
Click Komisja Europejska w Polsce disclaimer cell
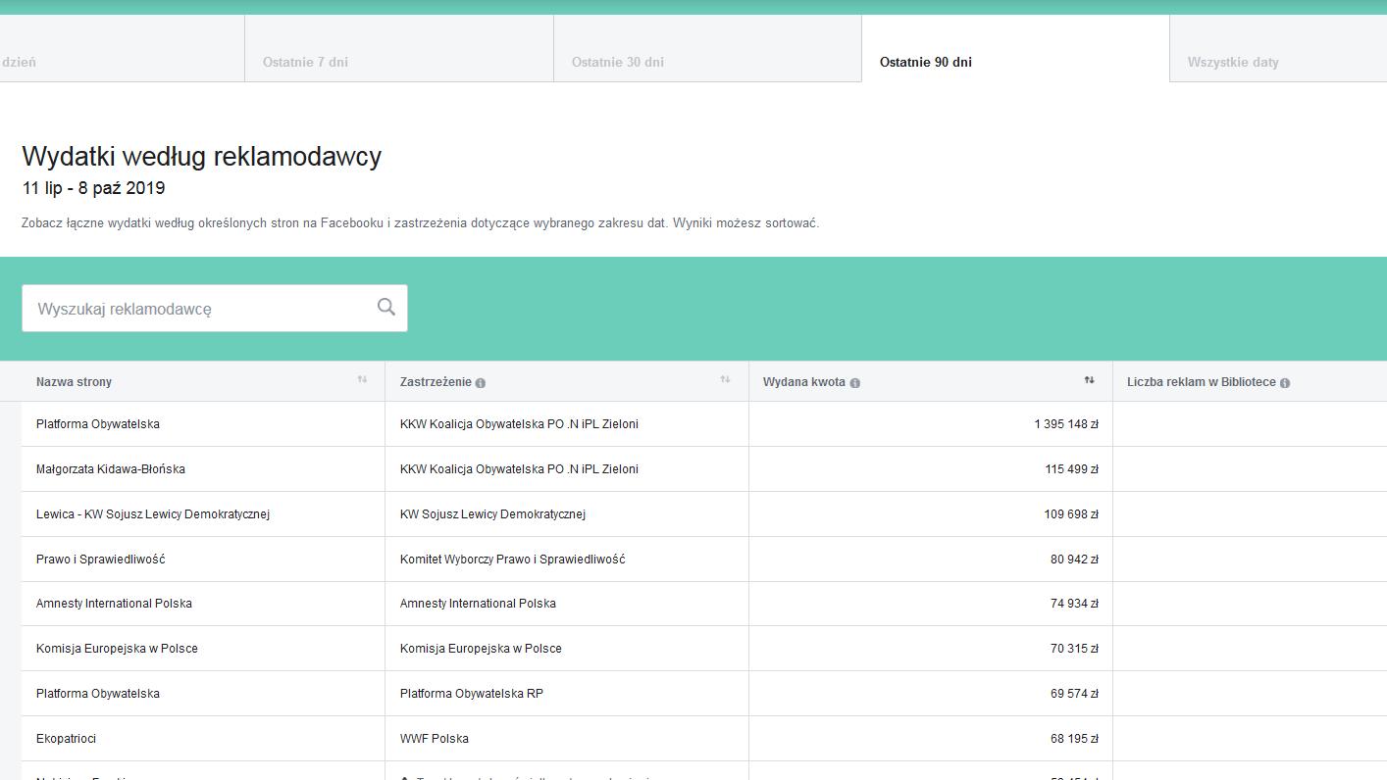(x=481, y=649)
